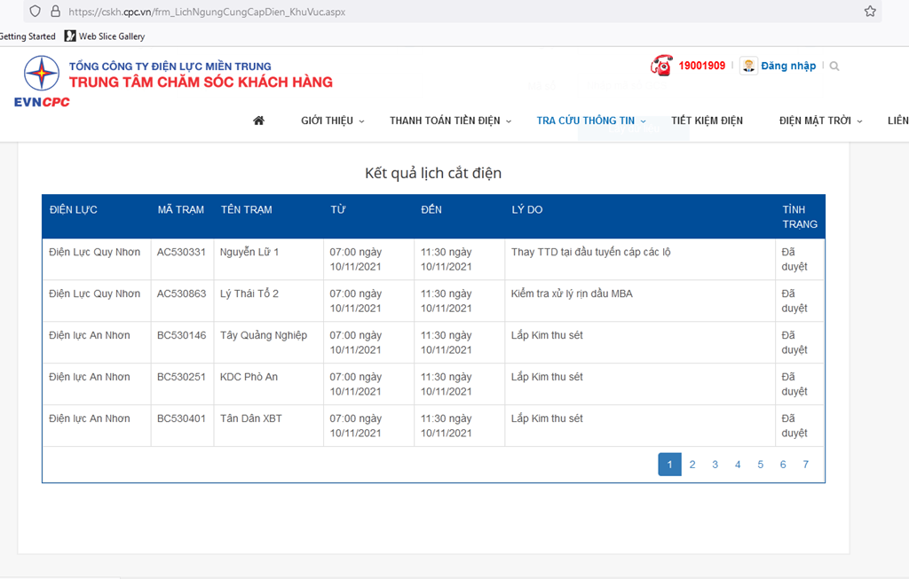This screenshot has width=909, height=579.
Task: Go to results page 7
Action: pyautogui.click(x=805, y=465)
